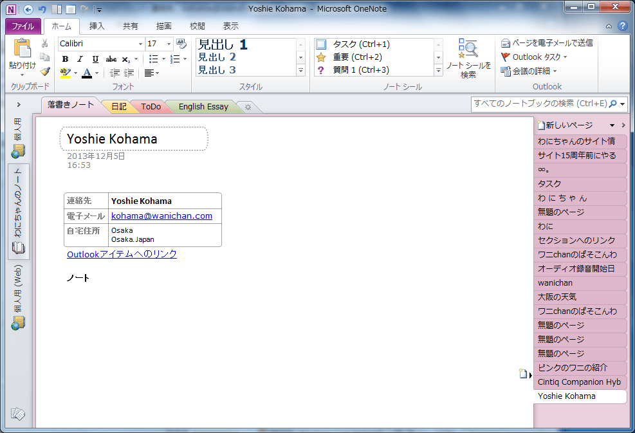Viewport: 635px width, 433px height.
Task: Open the ToDo section tab
Action: [151, 107]
